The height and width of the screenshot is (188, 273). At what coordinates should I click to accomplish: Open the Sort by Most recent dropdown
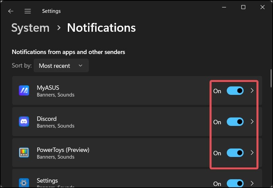61,65
